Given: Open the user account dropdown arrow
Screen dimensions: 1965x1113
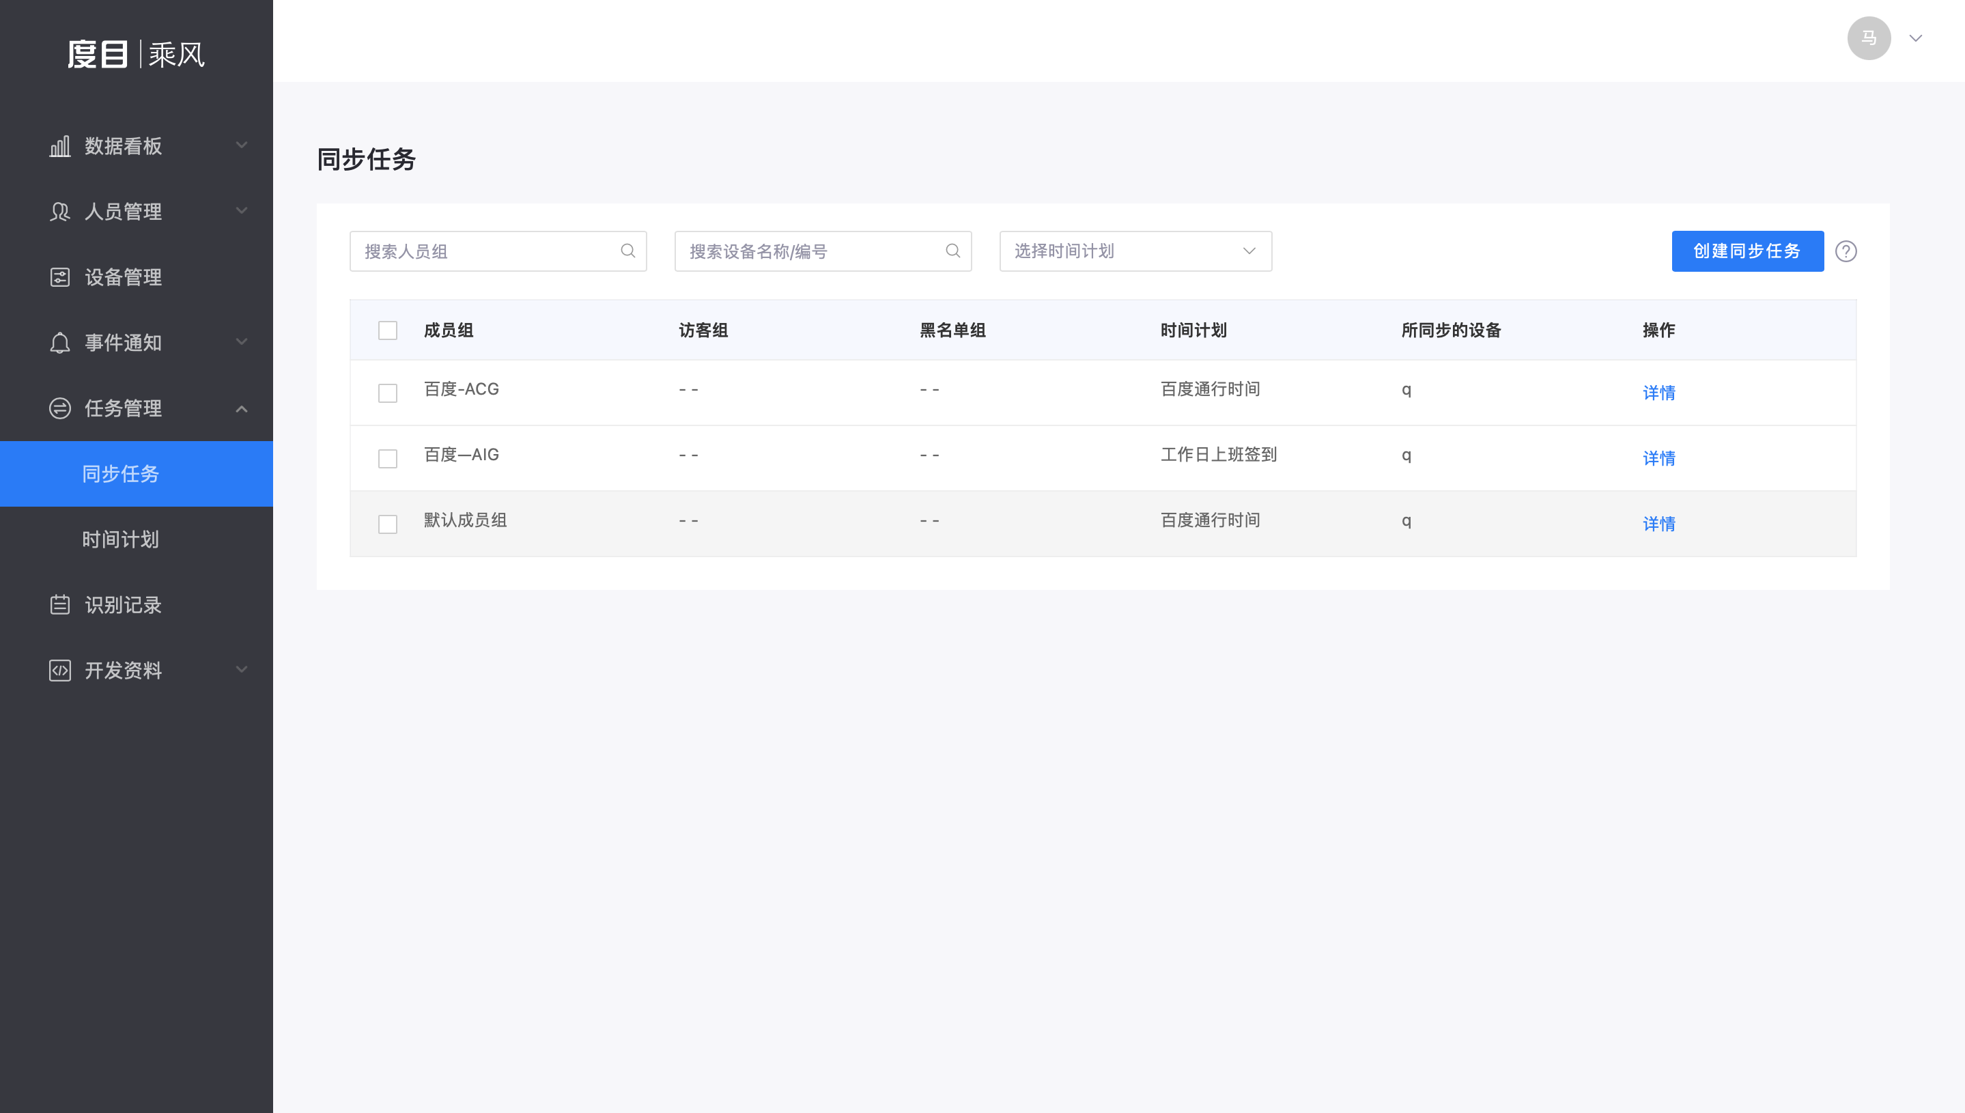Looking at the screenshot, I should 1915,38.
